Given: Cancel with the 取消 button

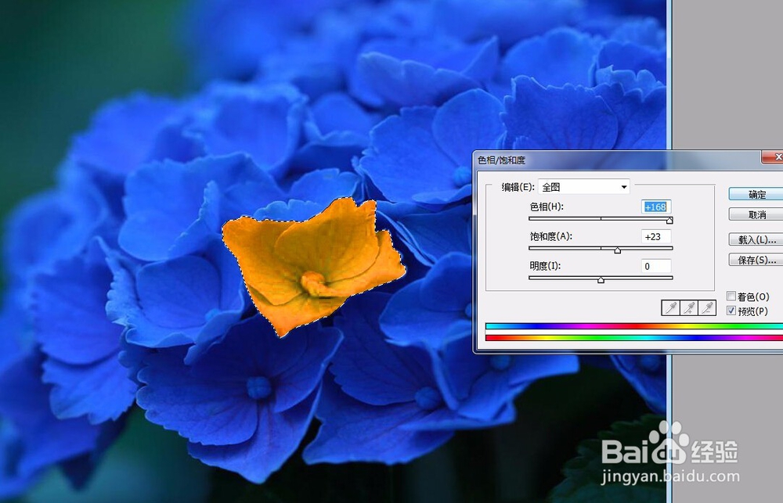Looking at the screenshot, I should click(756, 214).
